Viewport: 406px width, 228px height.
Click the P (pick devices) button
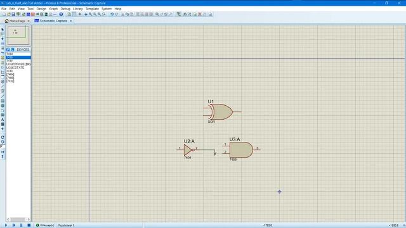coord(8,49)
